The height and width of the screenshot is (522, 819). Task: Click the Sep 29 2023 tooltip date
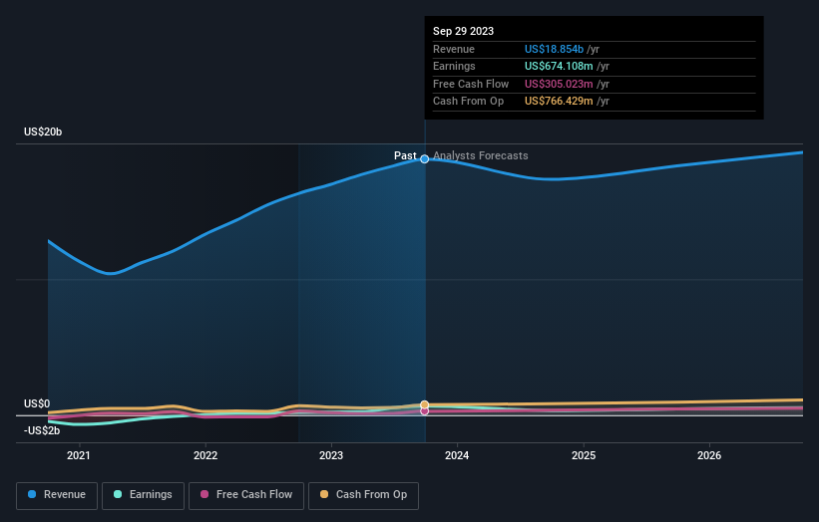(x=463, y=31)
